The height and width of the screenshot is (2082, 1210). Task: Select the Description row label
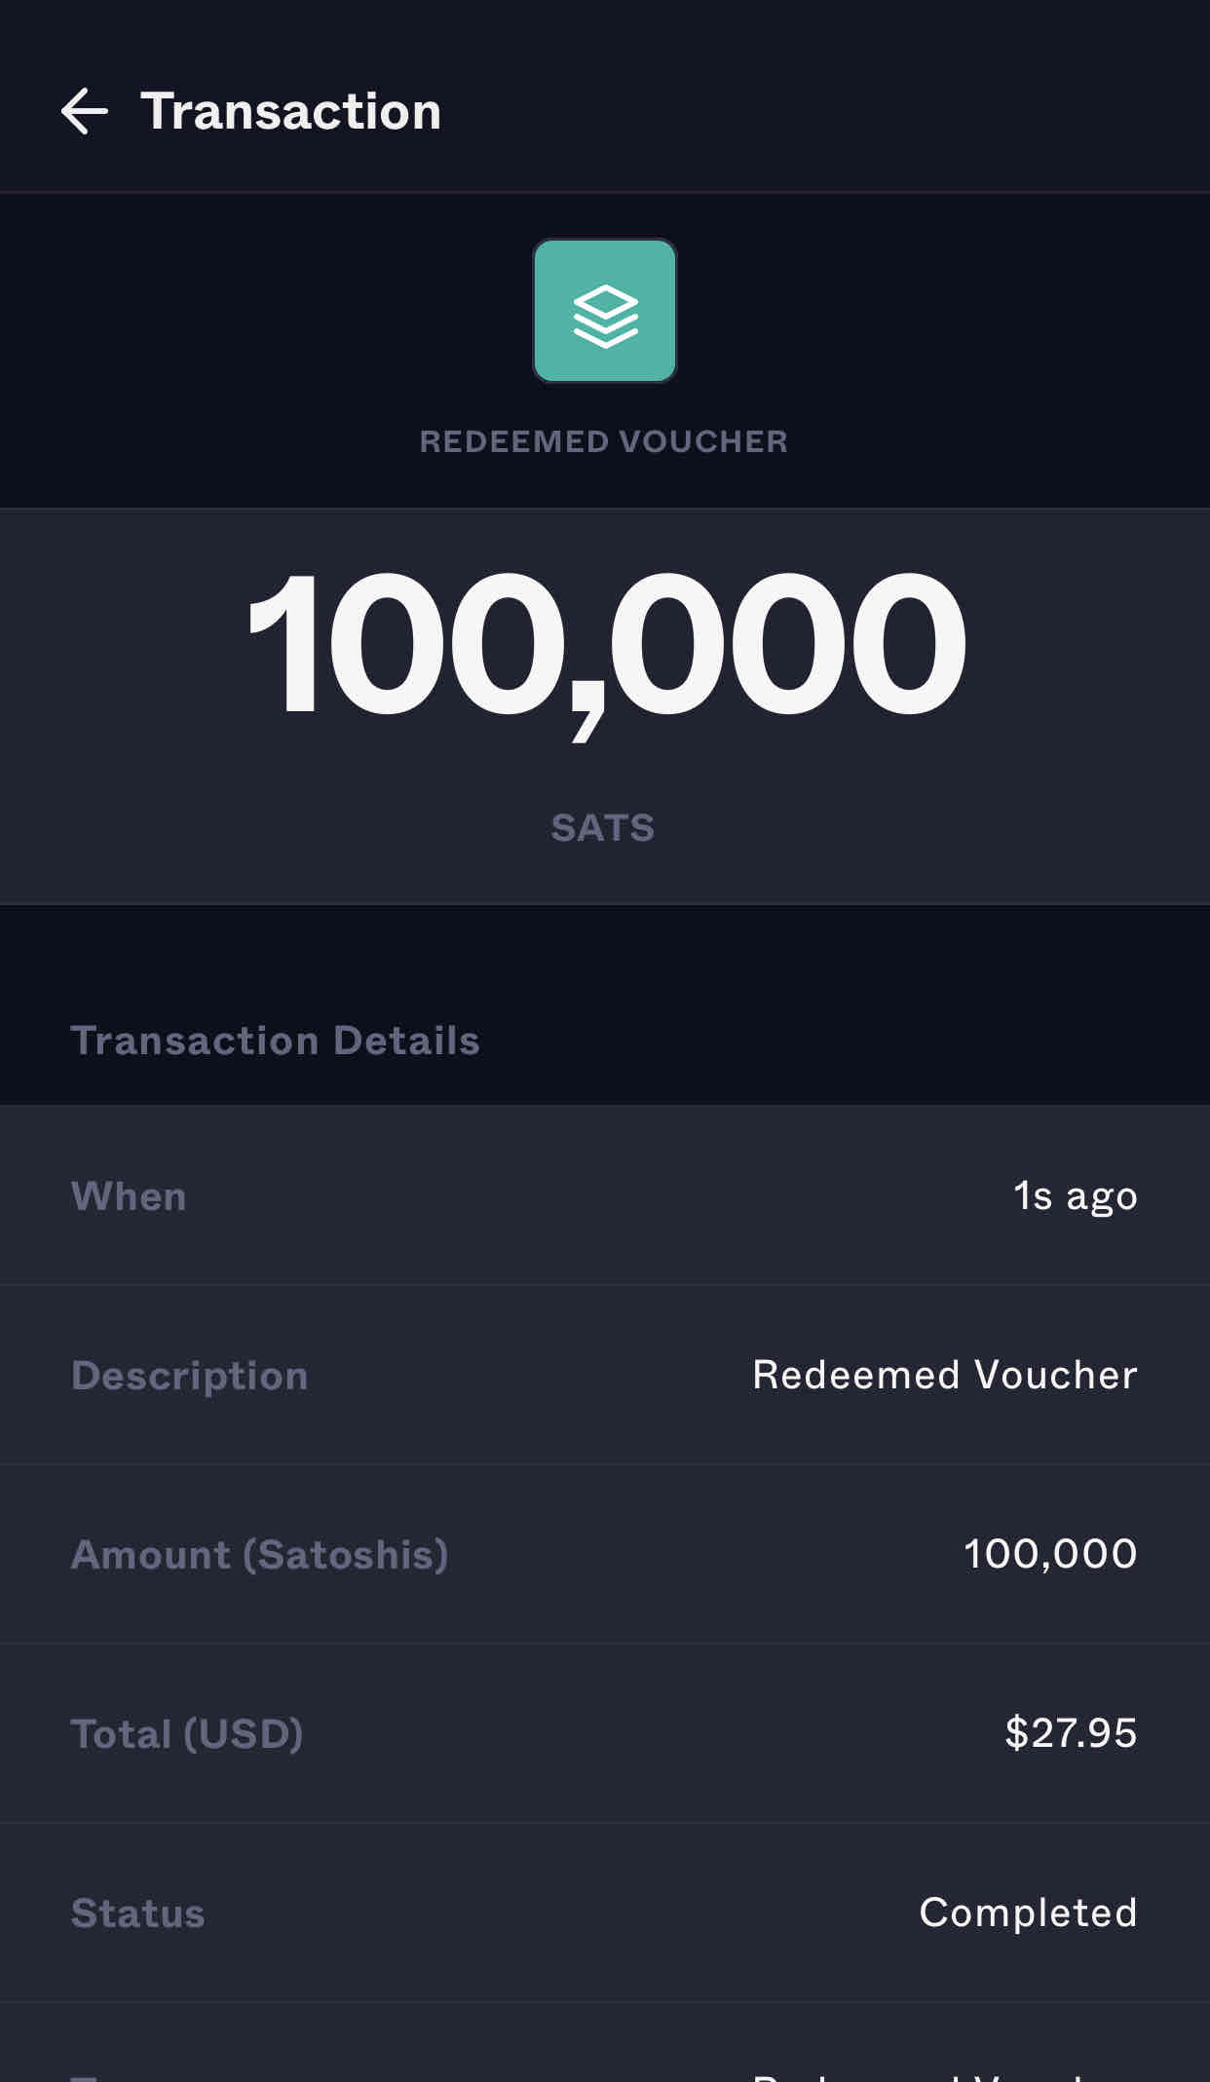pos(190,1376)
